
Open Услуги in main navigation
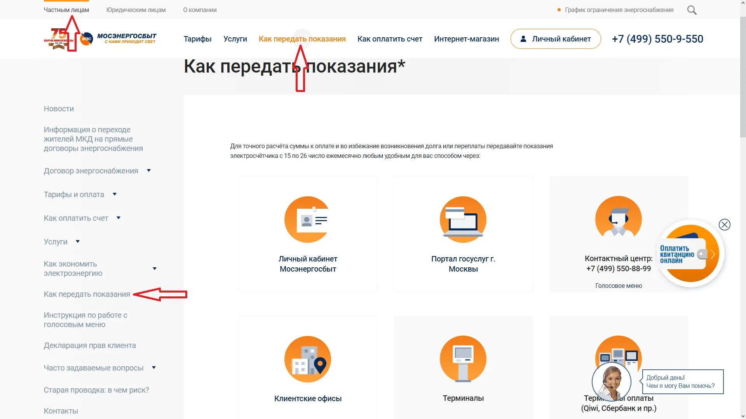click(235, 39)
